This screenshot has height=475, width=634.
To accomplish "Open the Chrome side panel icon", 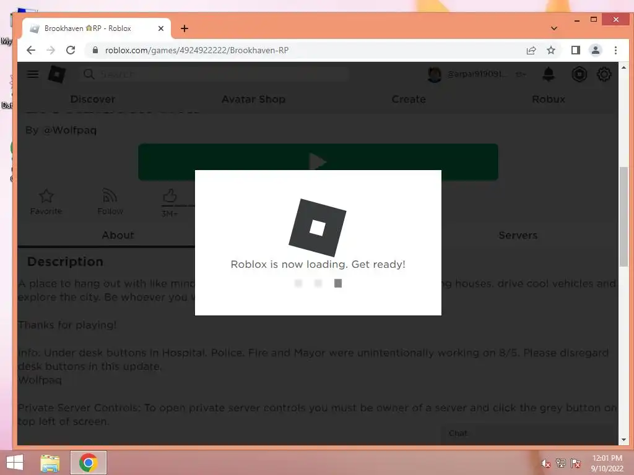I will tap(575, 50).
